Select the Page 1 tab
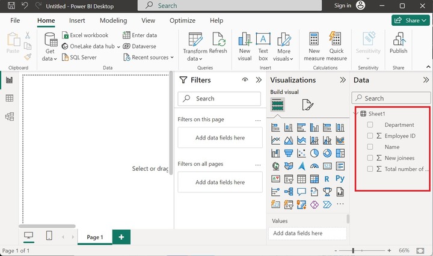The image size is (433, 256). point(95,237)
